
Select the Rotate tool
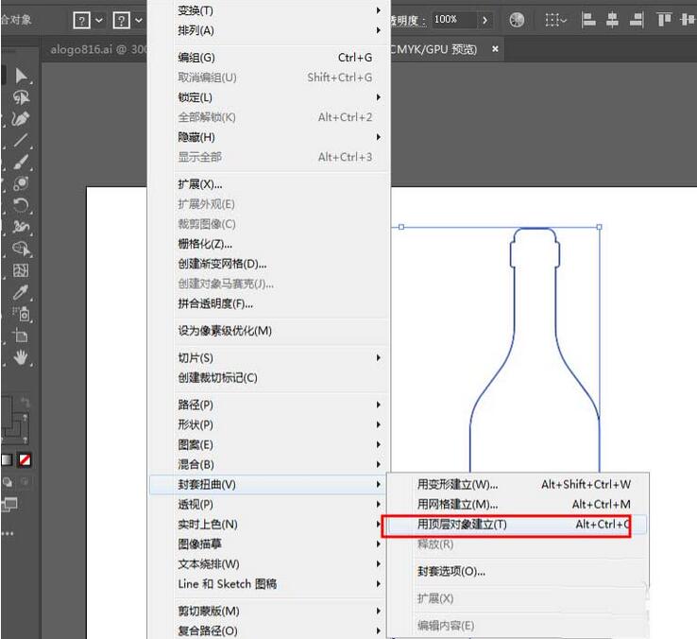pyautogui.click(x=21, y=205)
